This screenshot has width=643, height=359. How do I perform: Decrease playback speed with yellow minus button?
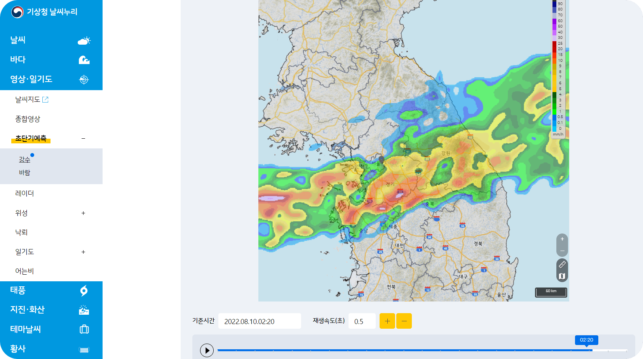pyautogui.click(x=404, y=321)
